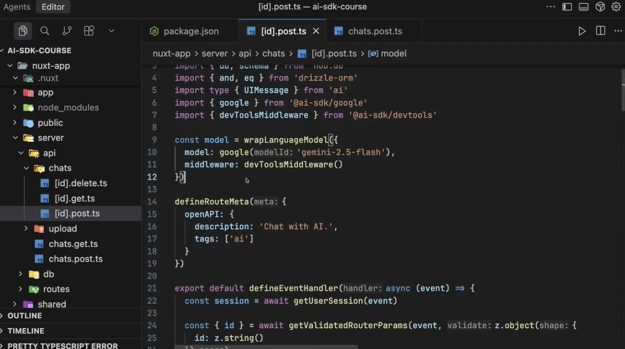Click wrapLanguageModel in line 9
625x349 pixels.
(x=286, y=140)
